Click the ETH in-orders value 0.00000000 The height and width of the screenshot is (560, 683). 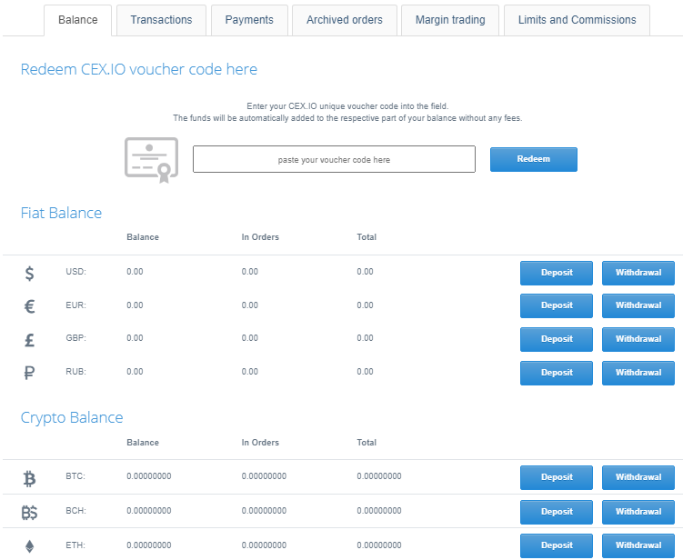coord(264,545)
